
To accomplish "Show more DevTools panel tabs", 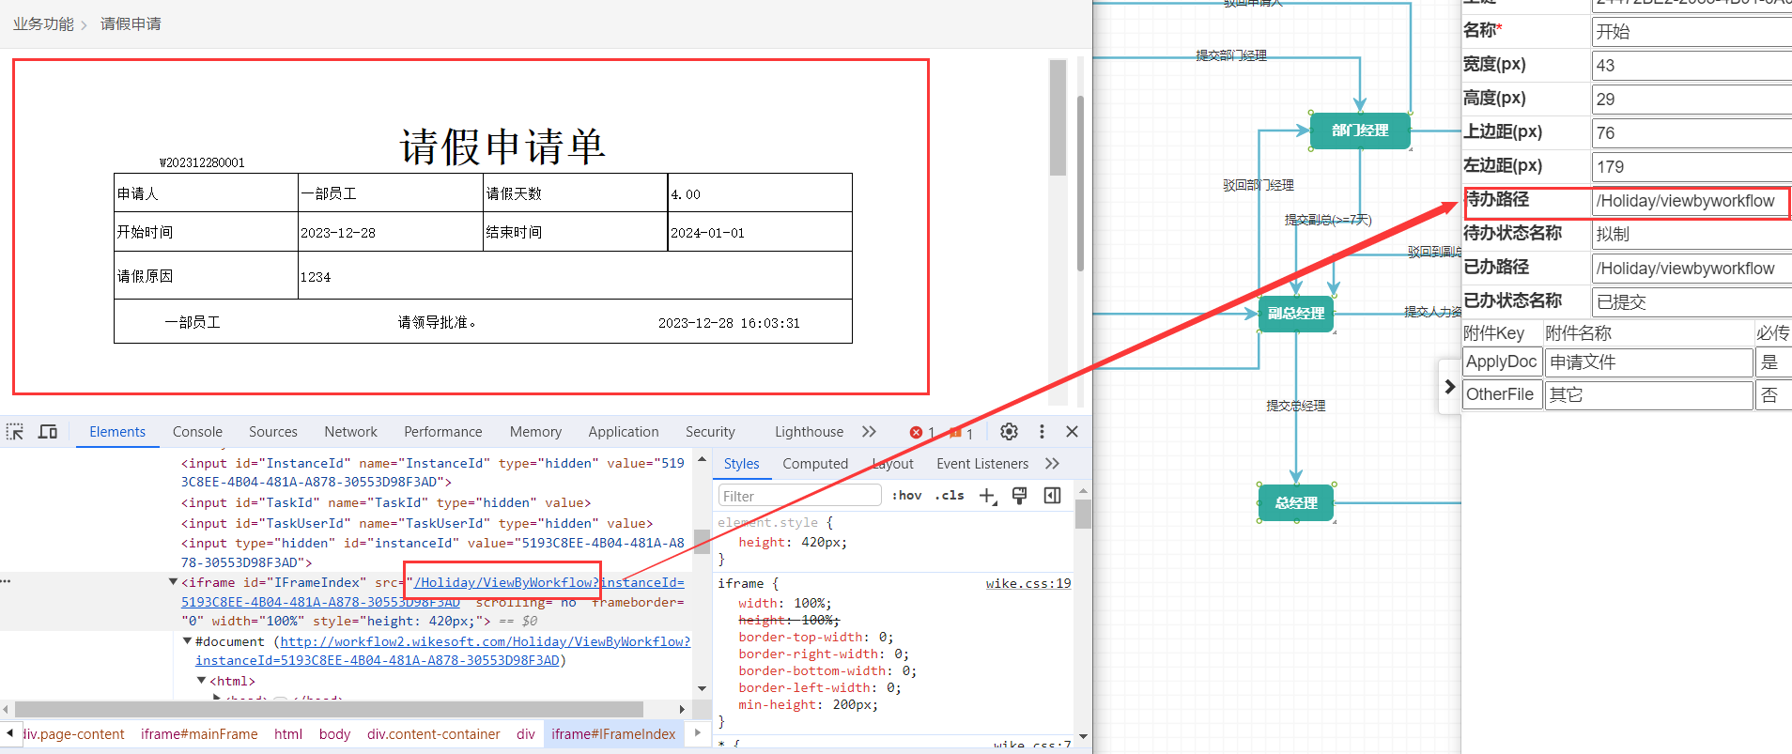I will point(869,432).
